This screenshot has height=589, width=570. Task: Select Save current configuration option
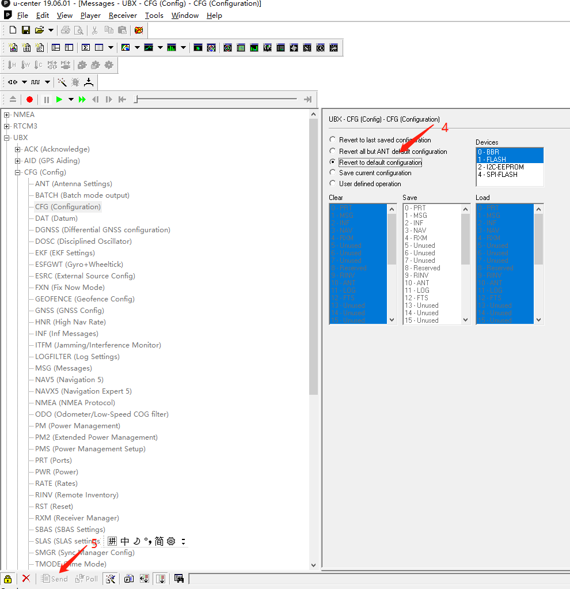pos(370,173)
